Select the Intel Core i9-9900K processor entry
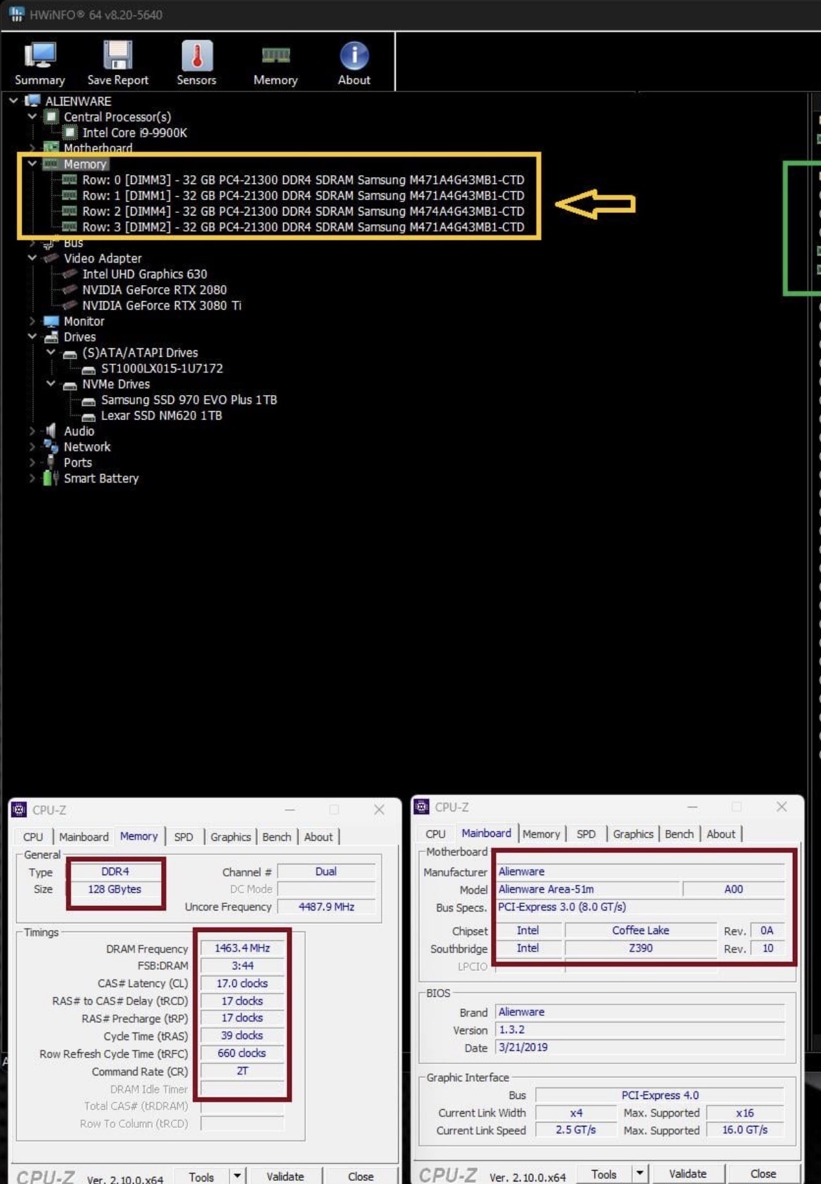 134,133
